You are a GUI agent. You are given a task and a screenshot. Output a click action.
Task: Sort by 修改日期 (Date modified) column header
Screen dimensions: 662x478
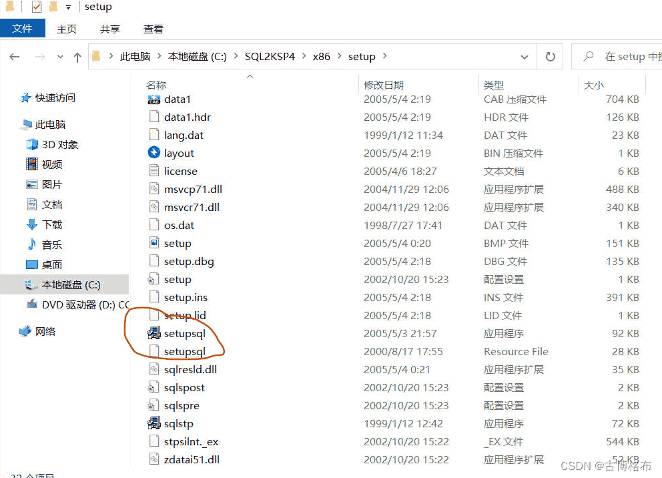tap(384, 85)
